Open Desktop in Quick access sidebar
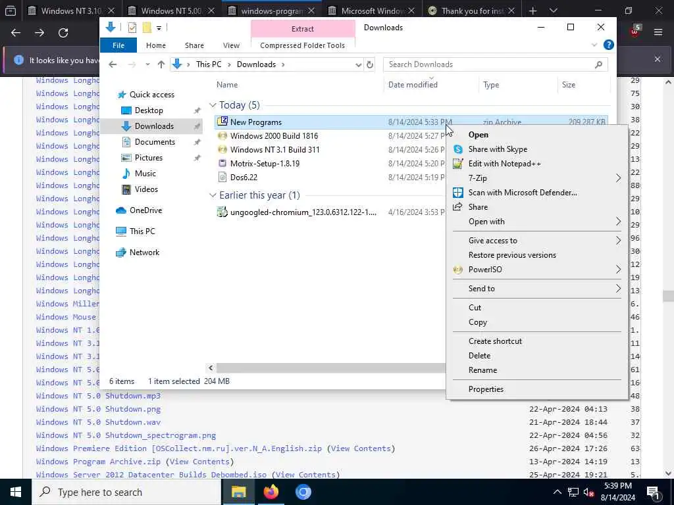674x505 pixels. pos(149,110)
